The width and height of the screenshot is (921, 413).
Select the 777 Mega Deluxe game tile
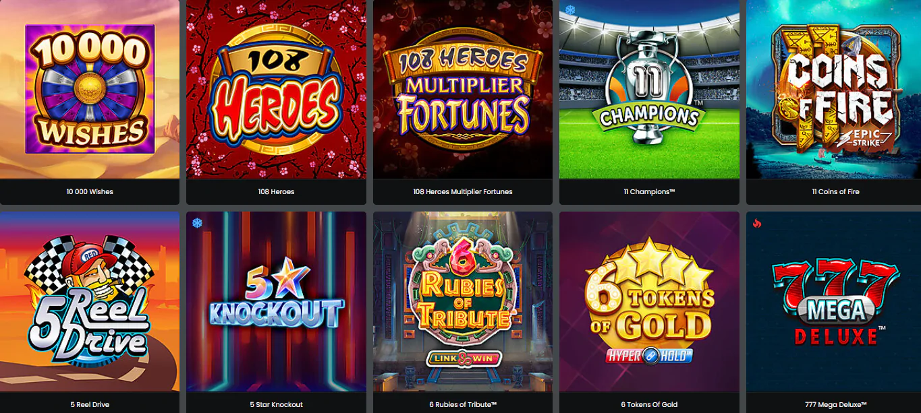(x=834, y=302)
